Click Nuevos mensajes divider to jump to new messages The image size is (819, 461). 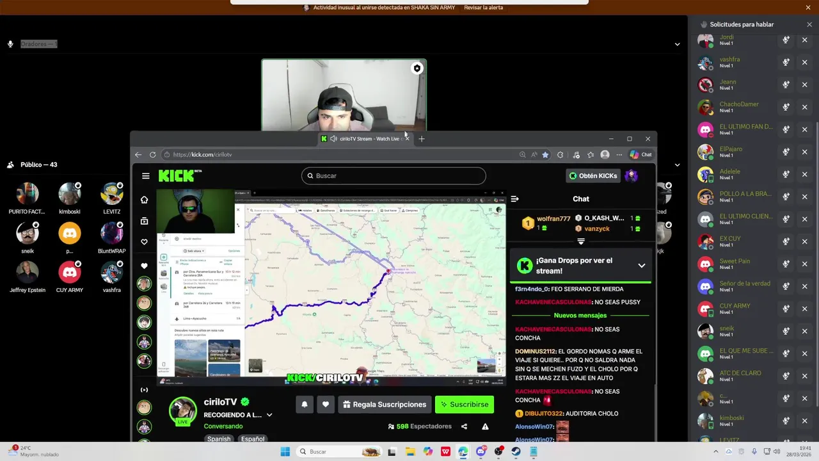point(580,316)
